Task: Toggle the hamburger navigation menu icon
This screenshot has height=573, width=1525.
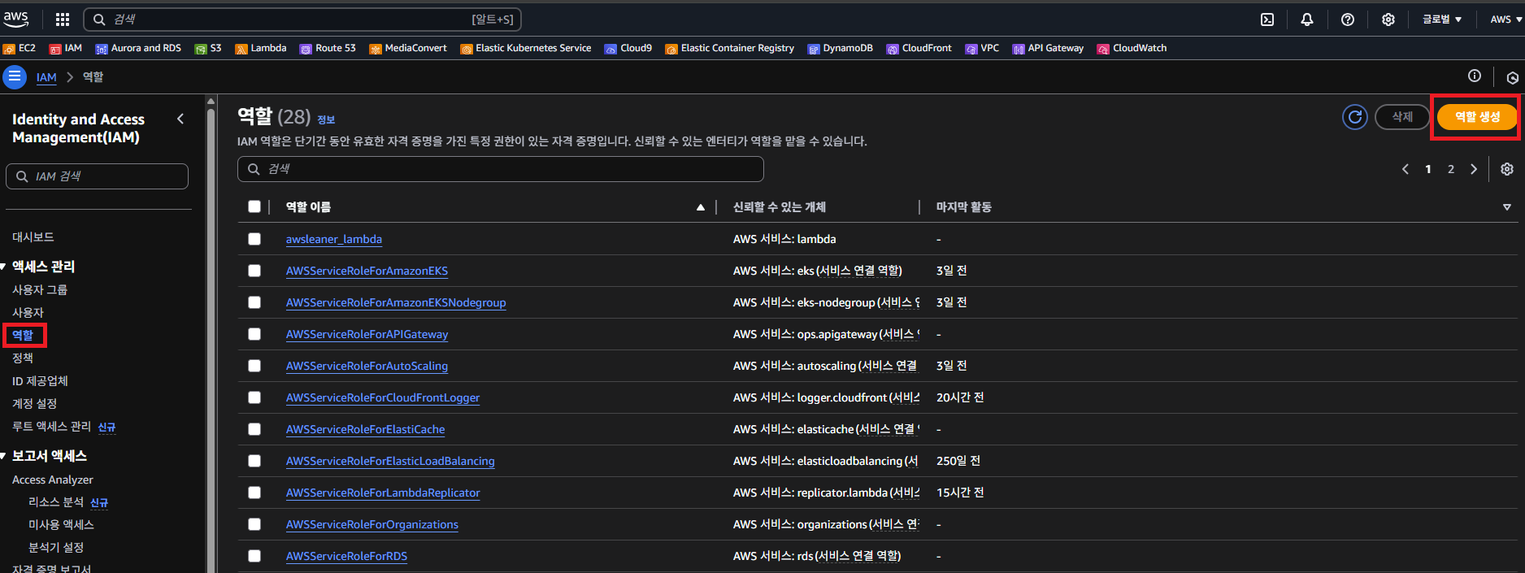Action: coord(15,77)
